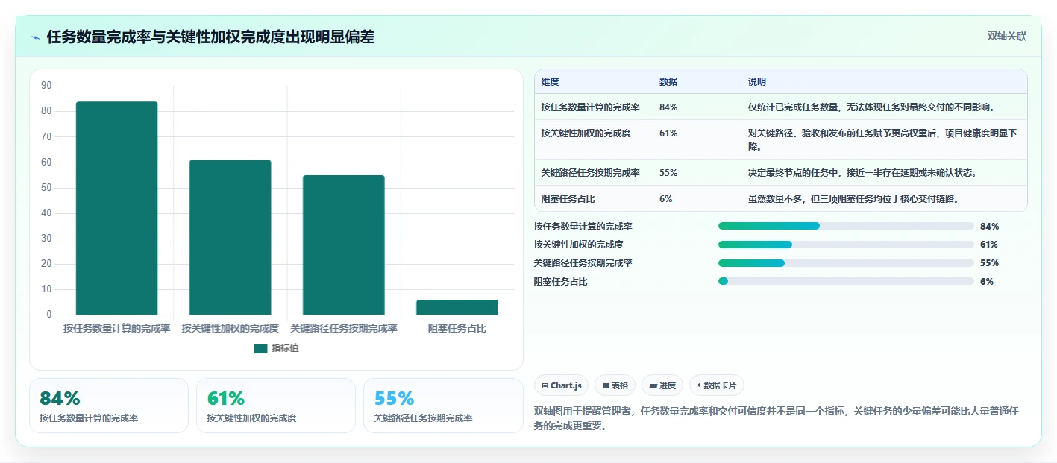1057x463 pixels.
Task: Click the title 任务数量完成率与关键性加权完成度出现明显偏差
Action: 210,37
